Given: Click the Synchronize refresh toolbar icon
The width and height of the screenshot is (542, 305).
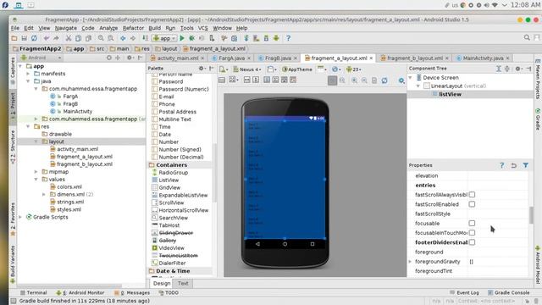Looking at the screenshot, I should click(x=34, y=38).
